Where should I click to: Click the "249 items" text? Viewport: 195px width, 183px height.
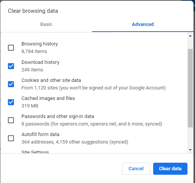coord(32,70)
